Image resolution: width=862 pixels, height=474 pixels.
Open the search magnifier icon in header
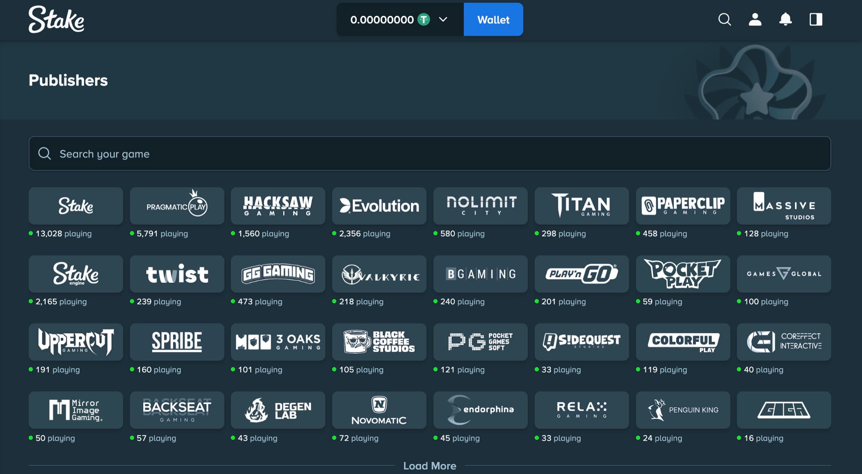click(724, 19)
